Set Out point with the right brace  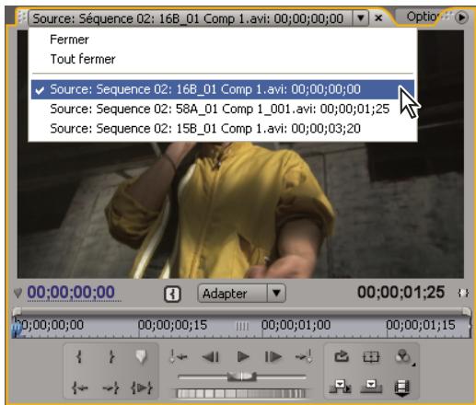pos(111,356)
